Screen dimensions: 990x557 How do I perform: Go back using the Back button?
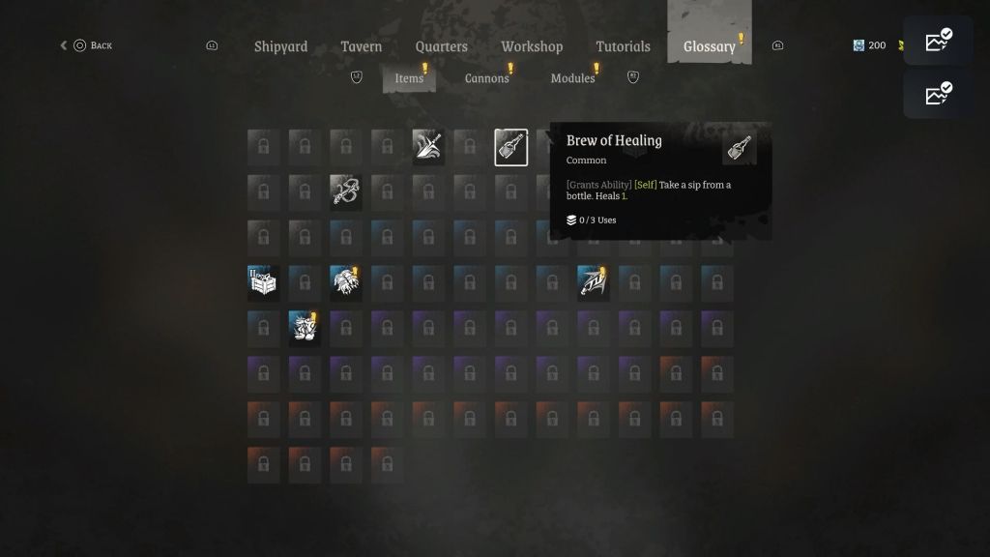point(86,45)
